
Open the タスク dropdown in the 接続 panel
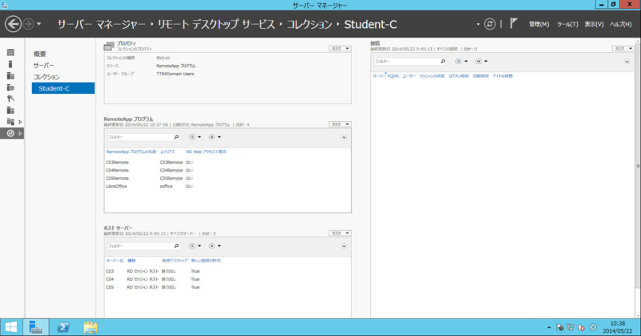[x=623, y=48]
